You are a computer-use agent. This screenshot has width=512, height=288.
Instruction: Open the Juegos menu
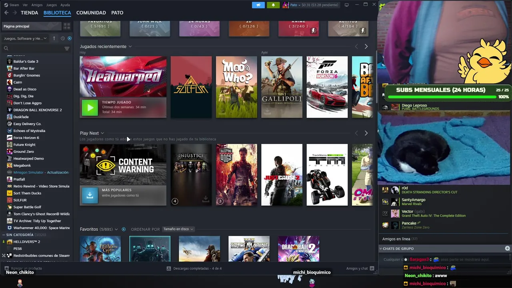(52, 5)
